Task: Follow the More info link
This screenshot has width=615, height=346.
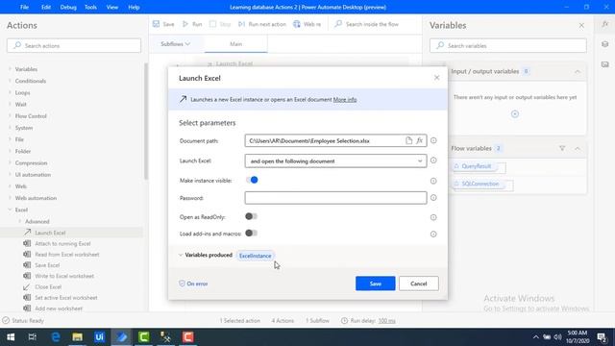Action: [x=345, y=100]
